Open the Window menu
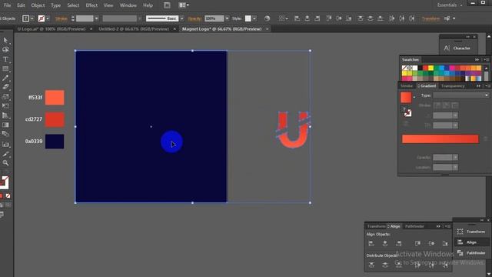Screen dimensions: 492x277 128,5
